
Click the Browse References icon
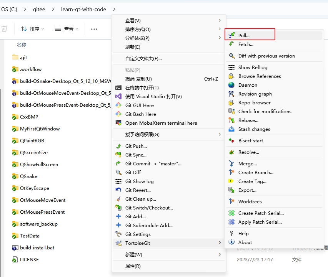231,76
